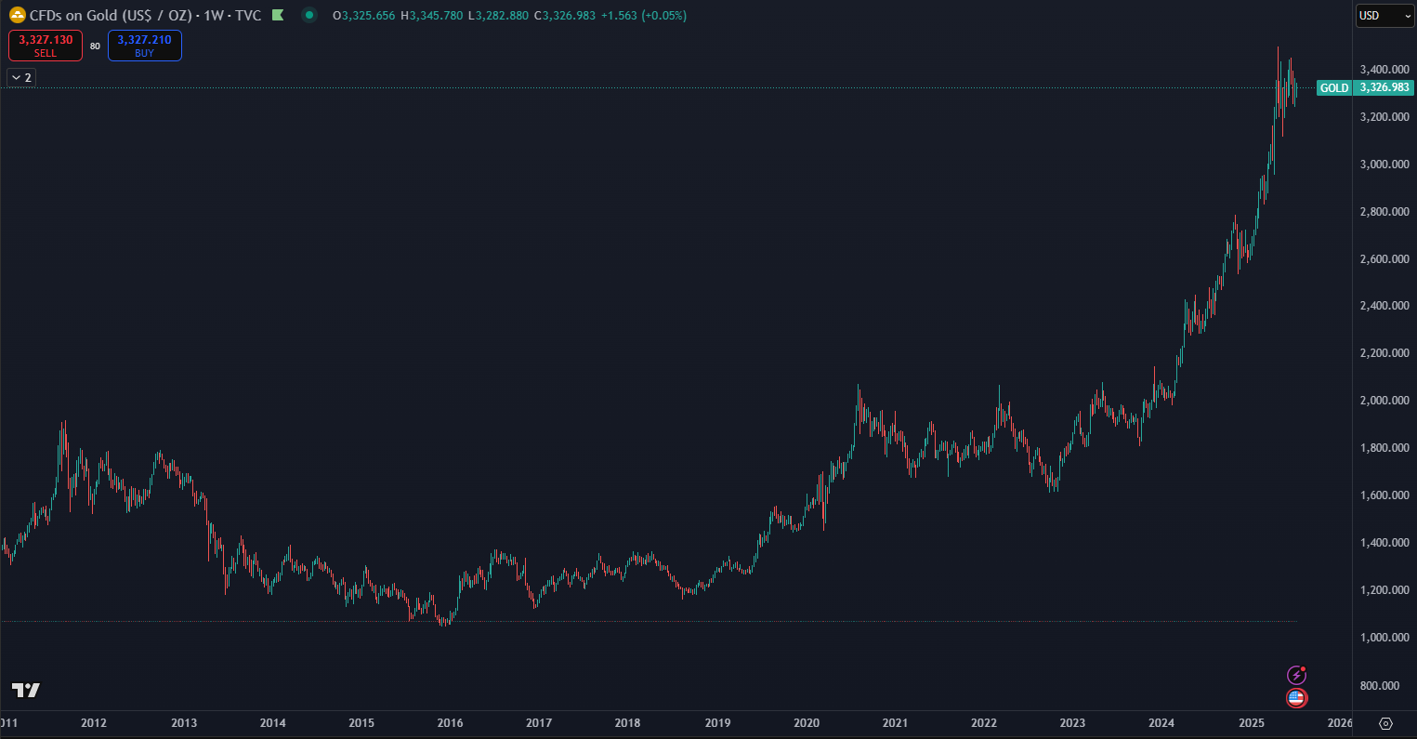The height and width of the screenshot is (739, 1417).
Task: Click the 2015 time axis label
Action: coord(361,723)
